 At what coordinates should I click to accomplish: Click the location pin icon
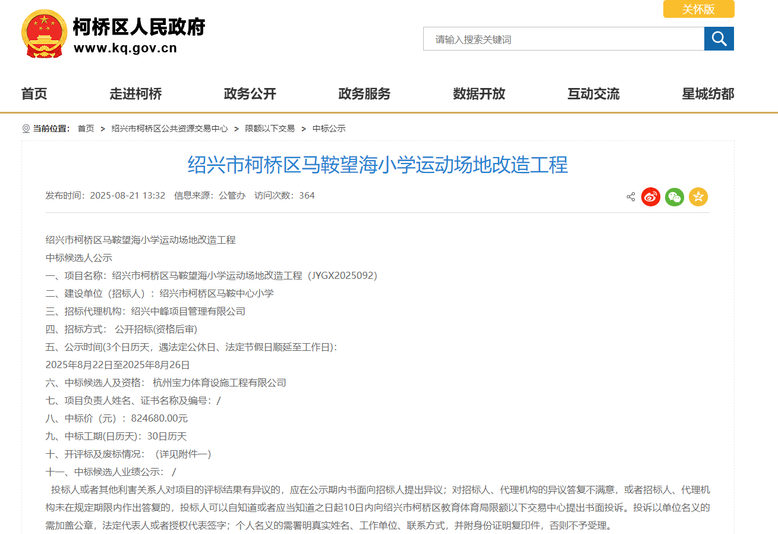pos(26,128)
